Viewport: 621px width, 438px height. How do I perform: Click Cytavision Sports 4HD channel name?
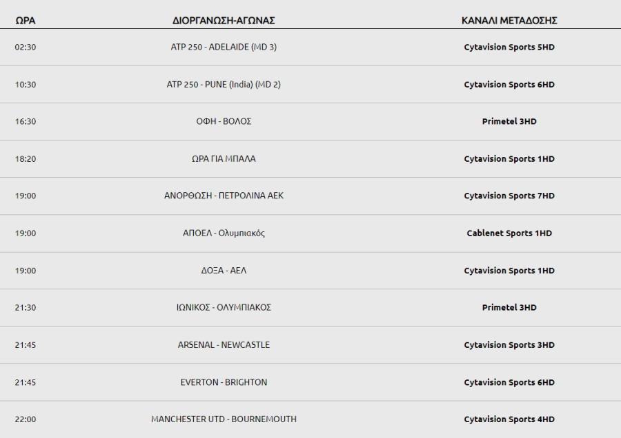(x=509, y=419)
